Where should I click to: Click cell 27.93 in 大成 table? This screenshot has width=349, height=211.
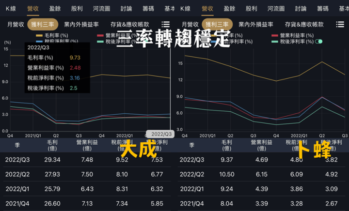[x=52, y=174]
